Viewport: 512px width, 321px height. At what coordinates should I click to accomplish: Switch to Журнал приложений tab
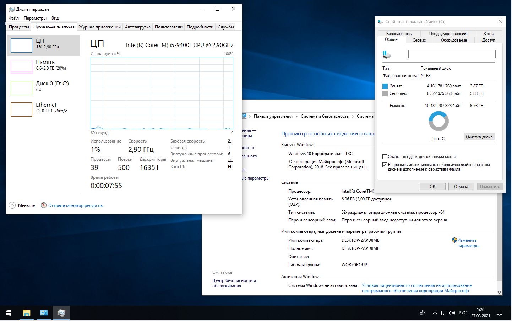click(100, 27)
